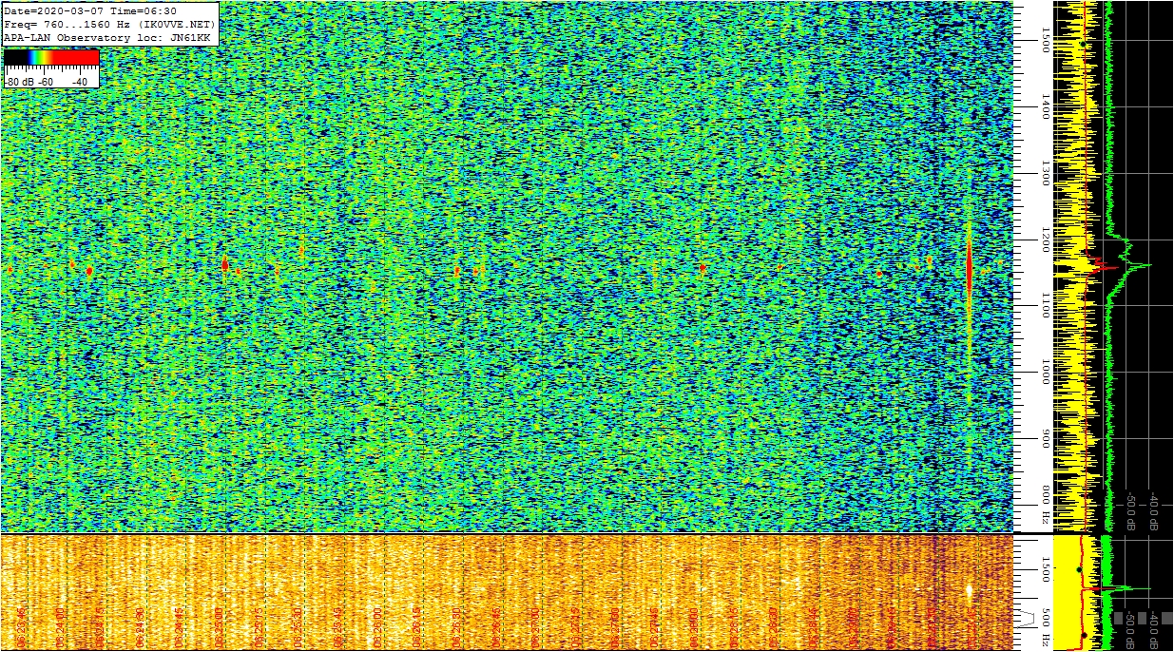This screenshot has width=1174, height=652.
Task: Click the 1100 mark on the frequency axis
Action: [x=1045, y=305]
